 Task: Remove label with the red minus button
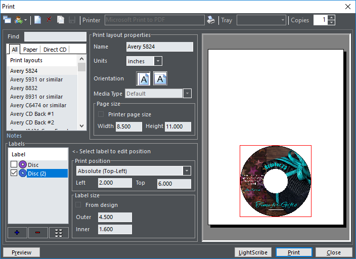38,232
